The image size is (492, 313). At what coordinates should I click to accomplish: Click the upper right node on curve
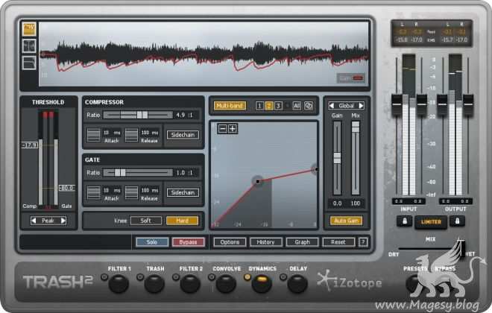(x=316, y=169)
